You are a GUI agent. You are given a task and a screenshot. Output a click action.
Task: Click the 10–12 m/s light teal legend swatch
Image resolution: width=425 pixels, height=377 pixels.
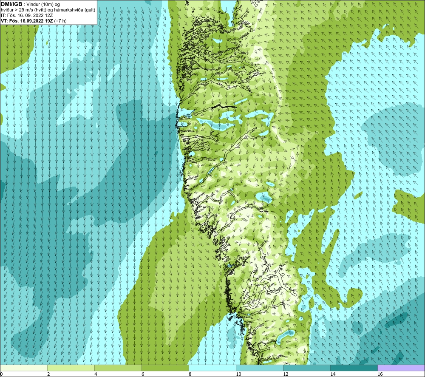(260, 368)
